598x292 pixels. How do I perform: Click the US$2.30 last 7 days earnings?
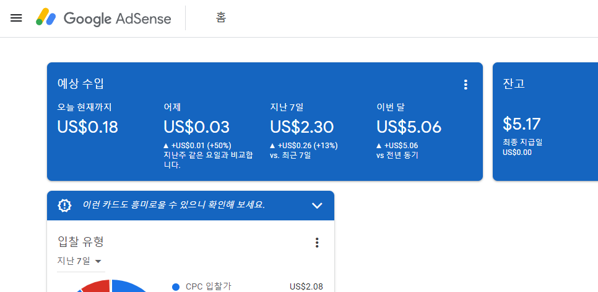pyautogui.click(x=301, y=127)
